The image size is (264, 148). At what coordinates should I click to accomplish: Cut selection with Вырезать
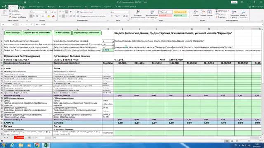coord(14,11)
